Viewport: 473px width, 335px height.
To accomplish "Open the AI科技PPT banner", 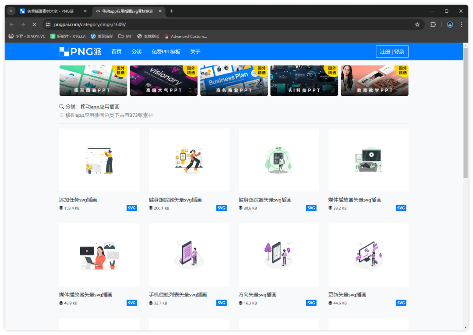I will click(304, 80).
